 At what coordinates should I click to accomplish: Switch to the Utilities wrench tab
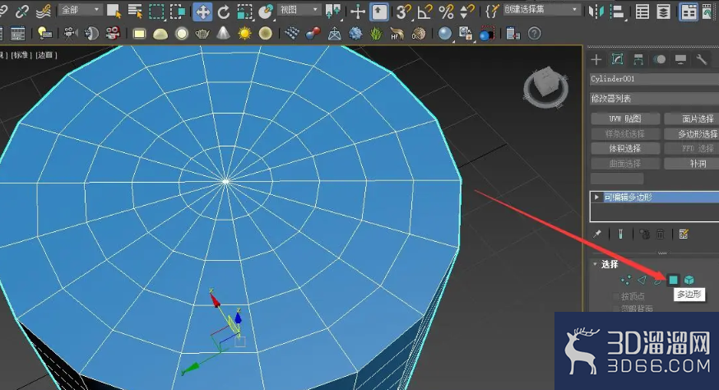coord(702,59)
